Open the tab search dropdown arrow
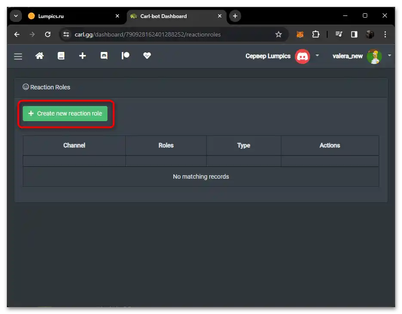 tap(16, 16)
